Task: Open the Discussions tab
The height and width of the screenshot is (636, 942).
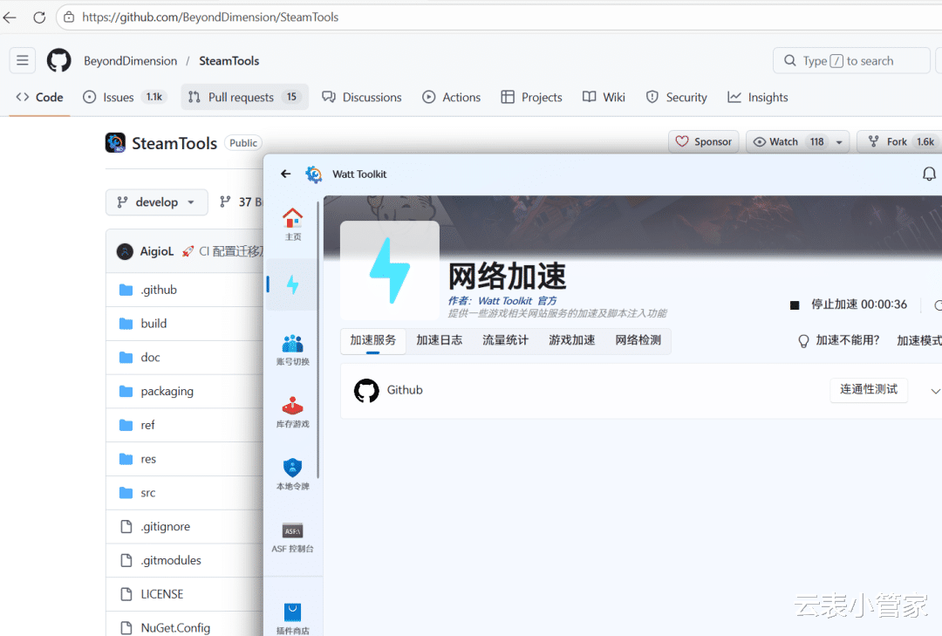Action: click(x=362, y=98)
